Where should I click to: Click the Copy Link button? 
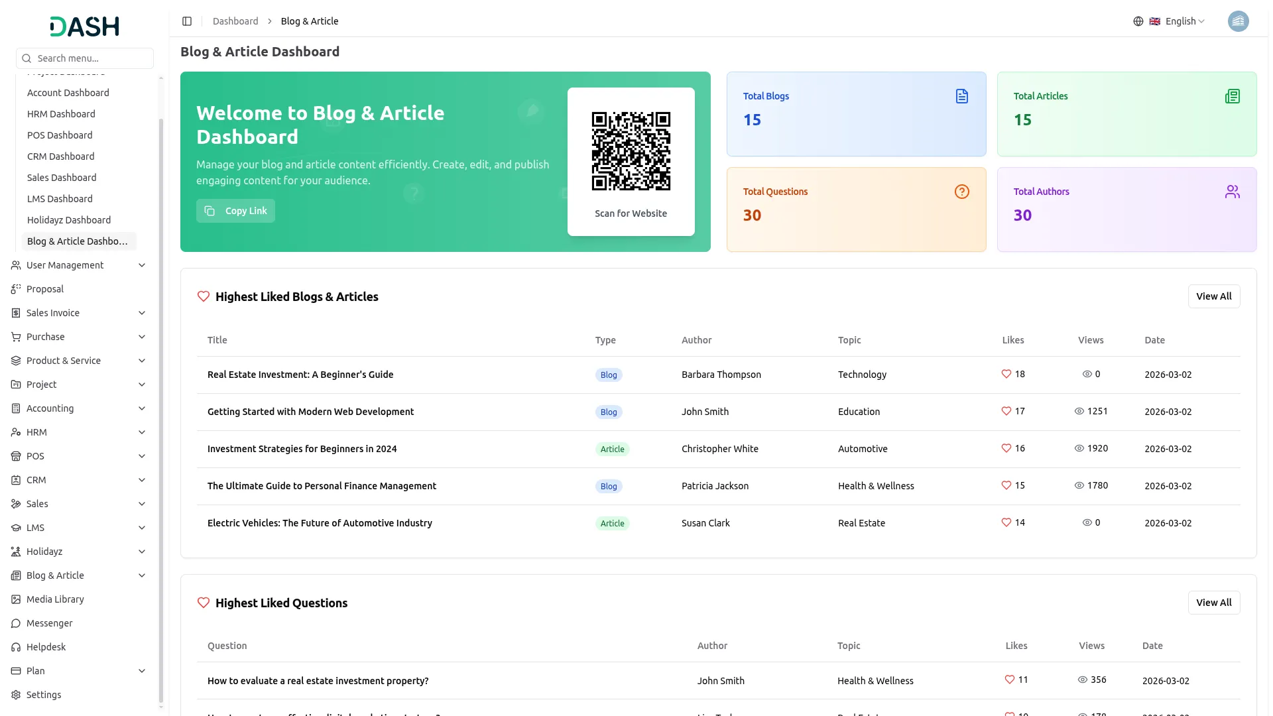tap(235, 211)
